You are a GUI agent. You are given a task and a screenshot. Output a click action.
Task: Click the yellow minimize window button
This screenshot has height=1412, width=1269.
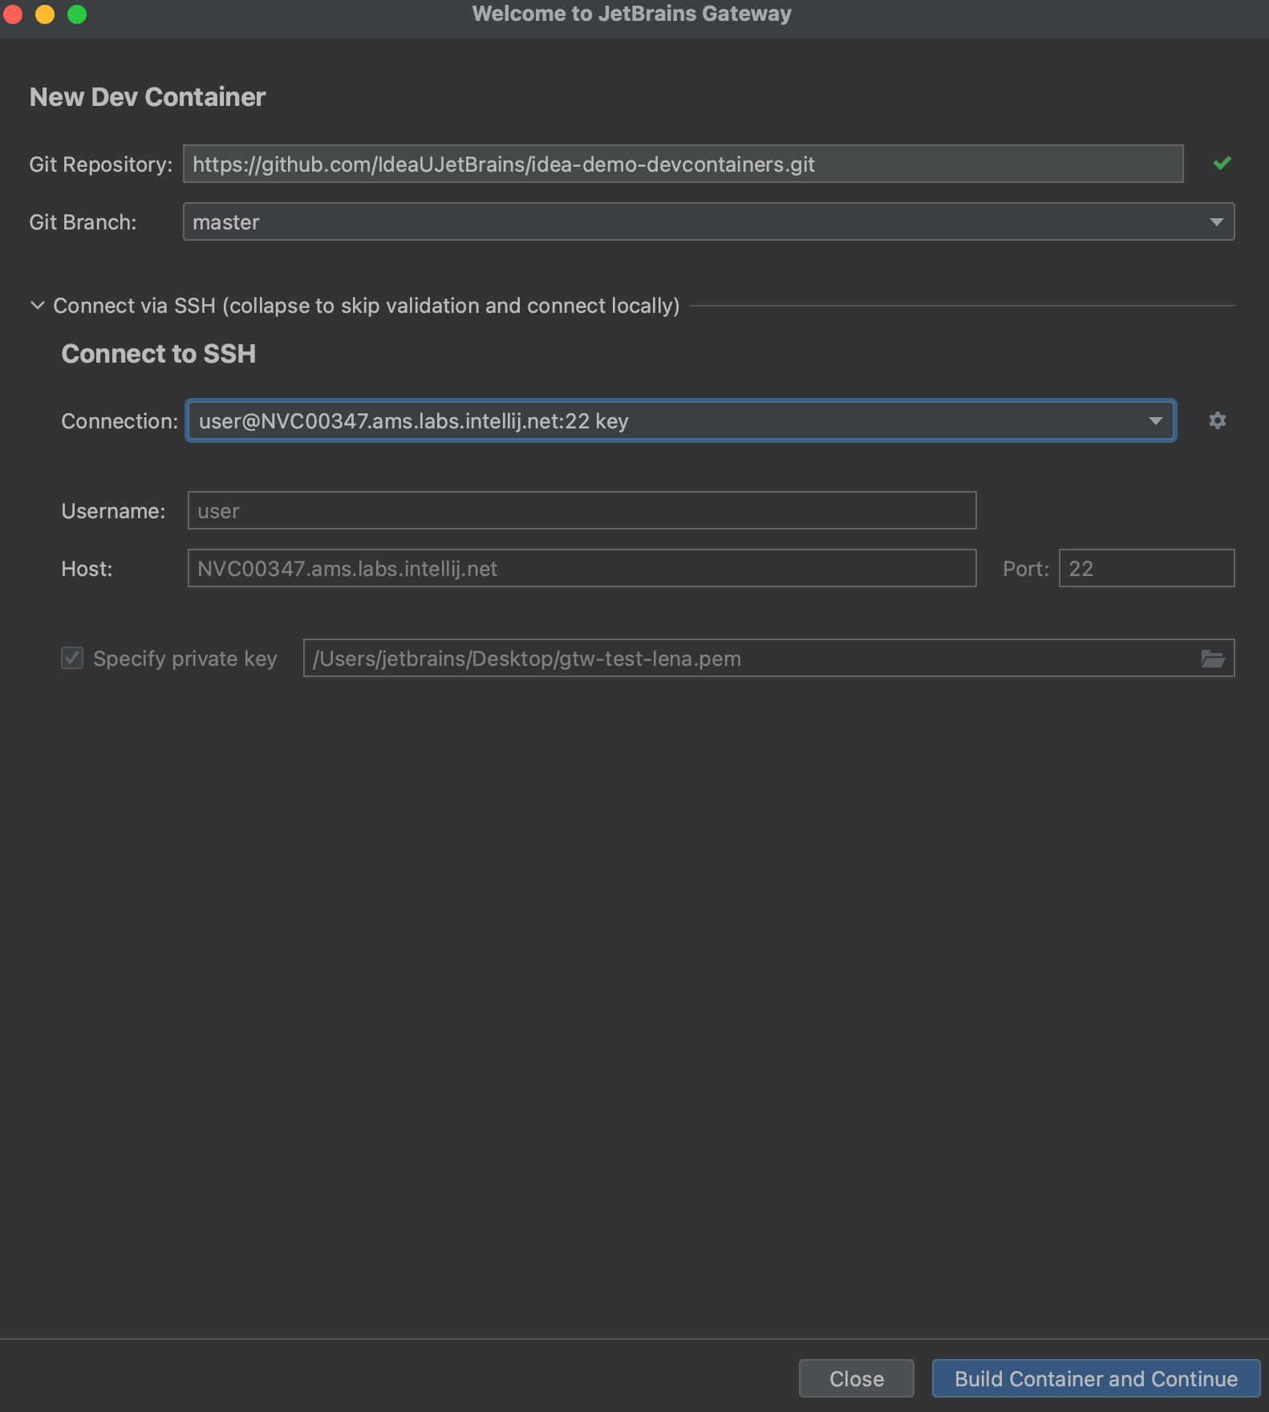point(45,14)
